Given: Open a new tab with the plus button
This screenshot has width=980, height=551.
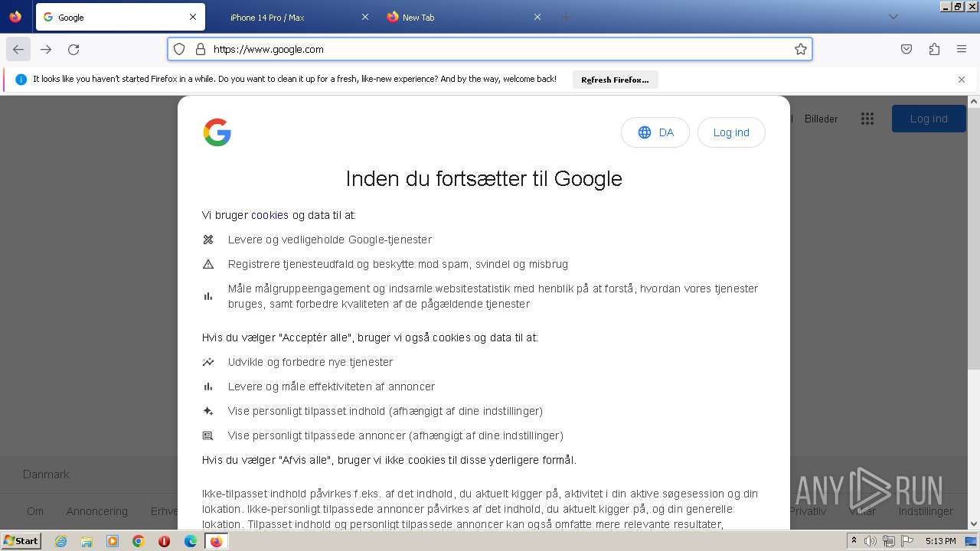Looking at the screenshot, I should (x=567, y=17).
